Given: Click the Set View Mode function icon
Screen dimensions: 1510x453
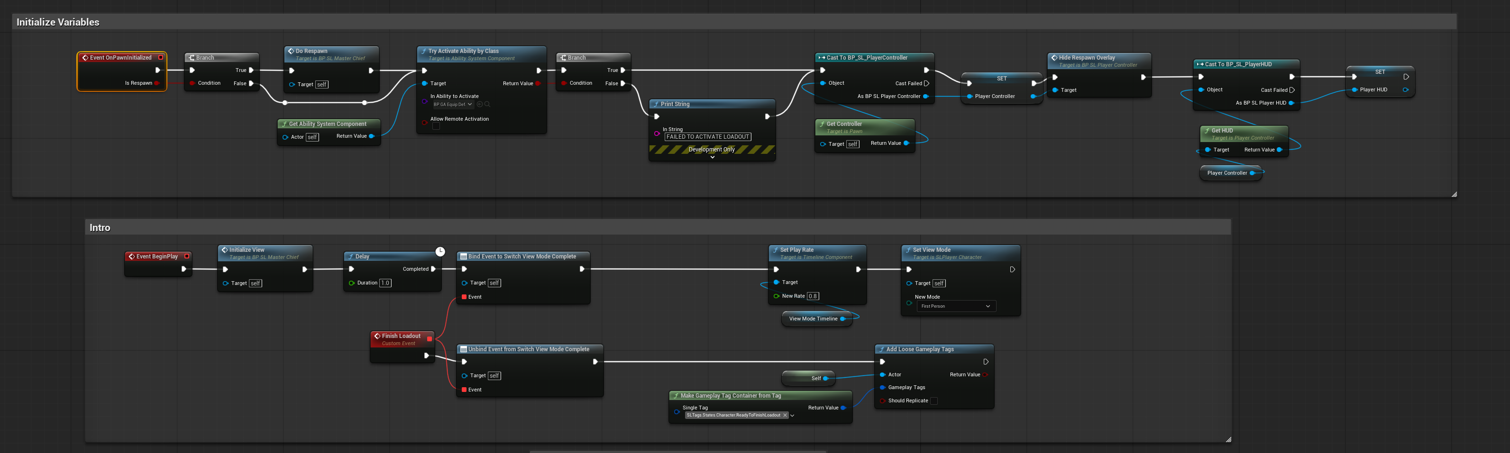Looking at the screenshot, I should [x=908, y=250].
